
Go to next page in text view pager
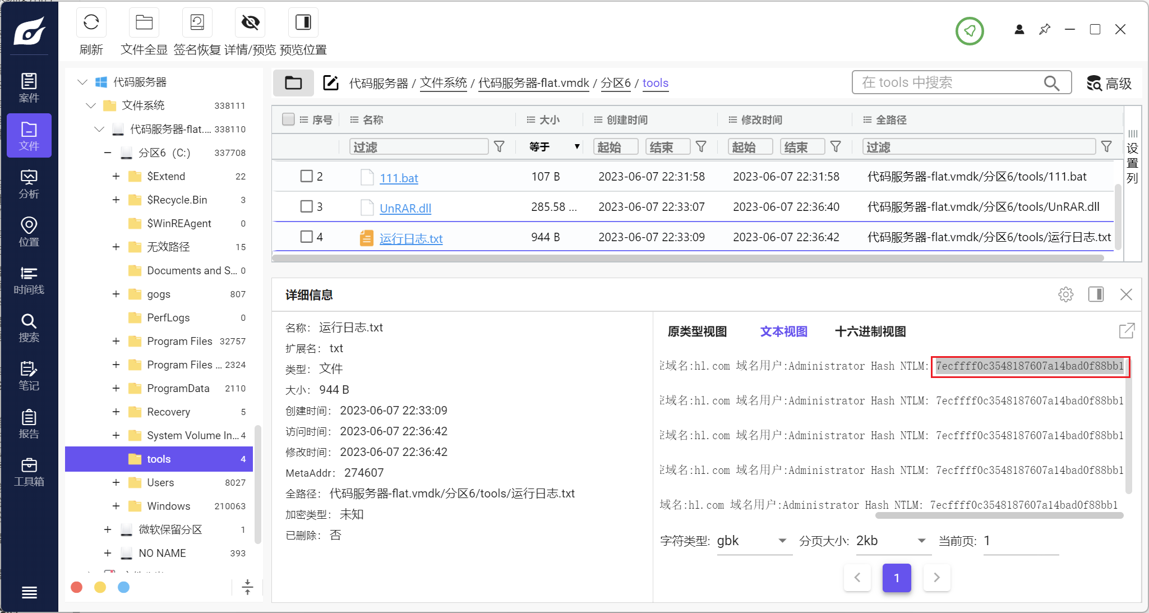[x=936, y=577]
